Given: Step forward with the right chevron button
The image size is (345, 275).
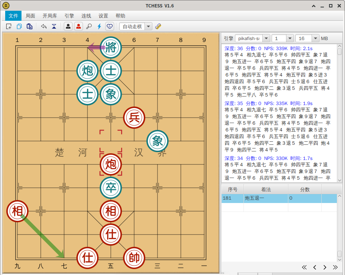Looking at the screenshot, I should [x=325, y=267].
